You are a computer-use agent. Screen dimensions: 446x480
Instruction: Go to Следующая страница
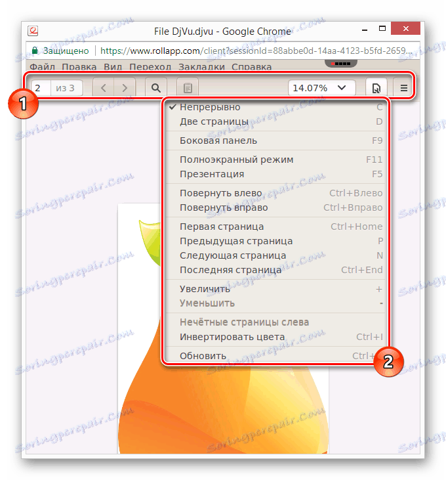coord(275,255)
